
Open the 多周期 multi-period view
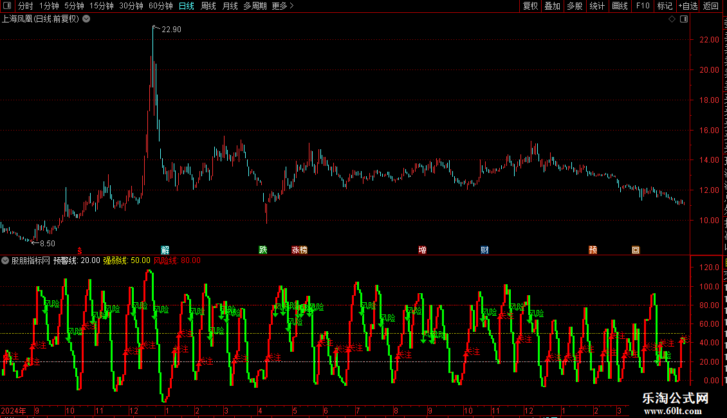(255, 6)
